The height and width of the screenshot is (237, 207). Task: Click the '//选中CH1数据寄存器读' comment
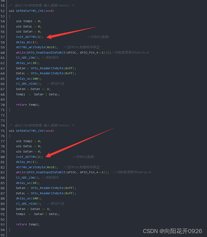[81, 47]
